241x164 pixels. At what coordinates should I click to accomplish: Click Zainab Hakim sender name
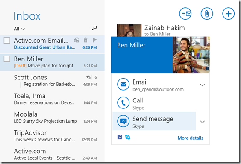165,28
